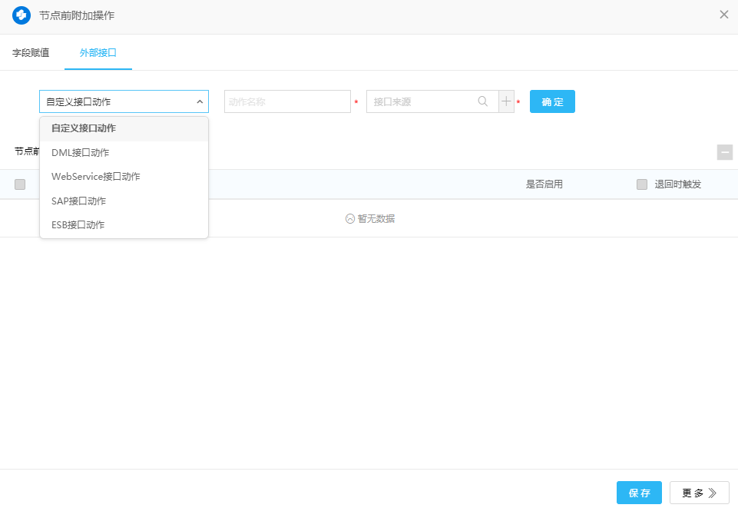
Task: Pick ESB接口动作 from the list
Action: coord(78,225)
